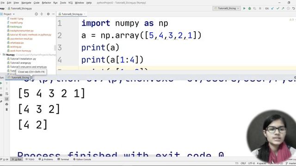Open the View menu
296x166 pixels.
(x=16, y=3)
